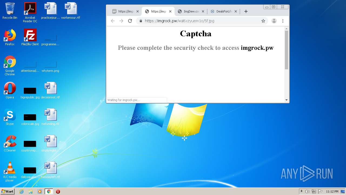Open the network tray icon
This screenshot has height=195, width=346.
point(314,191)
